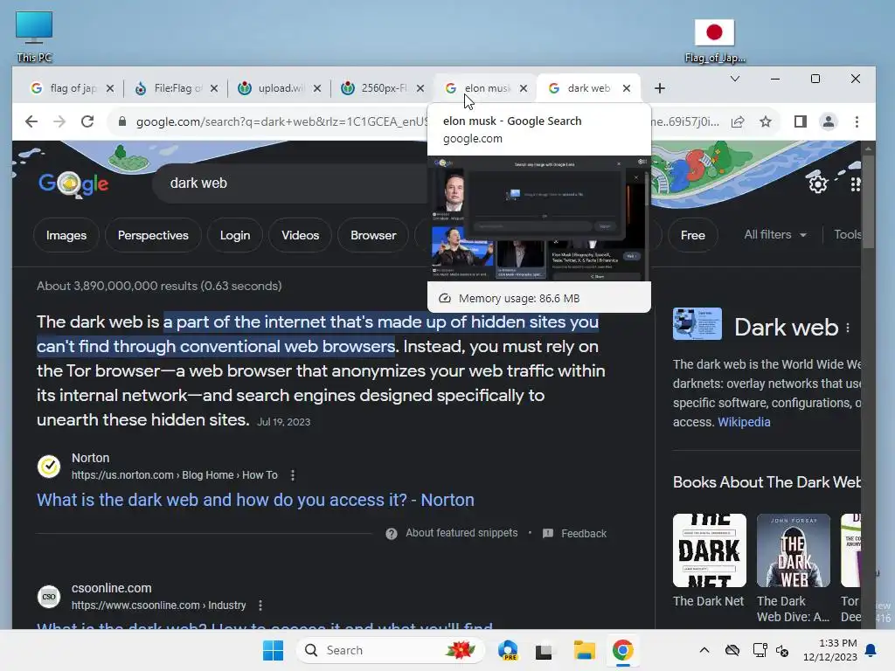Expand Chrome tab search chevron
The image size is (895, 671).
click(735, 79)
